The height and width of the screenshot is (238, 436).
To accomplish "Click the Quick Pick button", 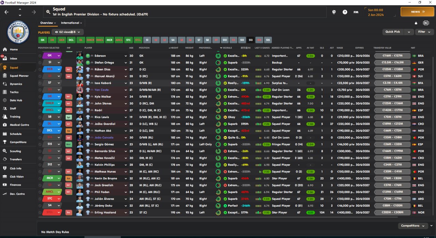I will [393, 32].
